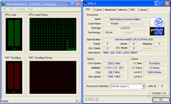Close the ThrottleWatch window
The height and width of the screenshot is (104, 171).
pos(78,4)
